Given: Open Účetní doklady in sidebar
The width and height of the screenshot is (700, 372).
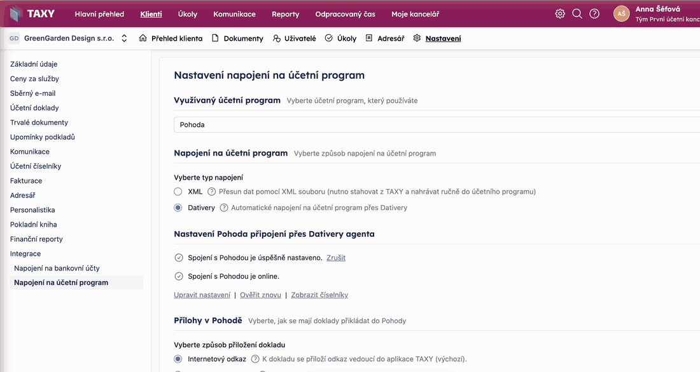Looking at the screenshot, I should (x=34, y=108).
